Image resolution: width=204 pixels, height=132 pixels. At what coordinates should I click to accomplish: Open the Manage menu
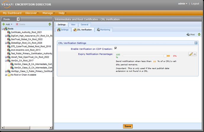point(49,13)
